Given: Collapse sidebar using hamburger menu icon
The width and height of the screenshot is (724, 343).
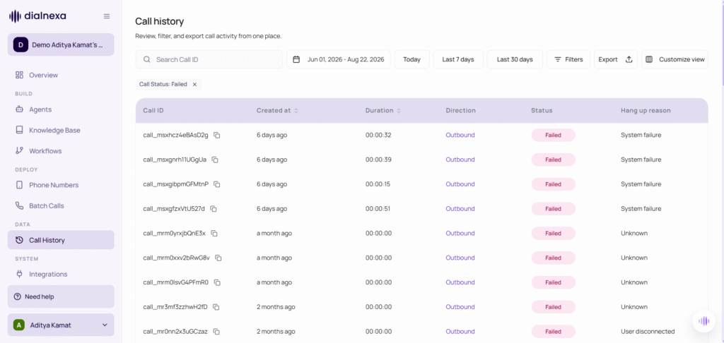Looking at the screenshot, I should pos(107,16).
